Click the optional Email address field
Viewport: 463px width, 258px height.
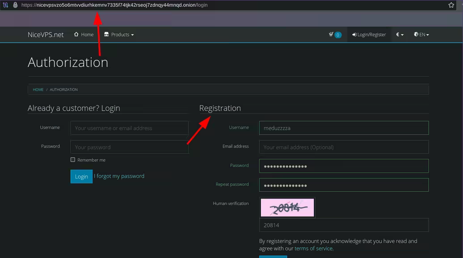pyautogui.click(x=343, y=147)
